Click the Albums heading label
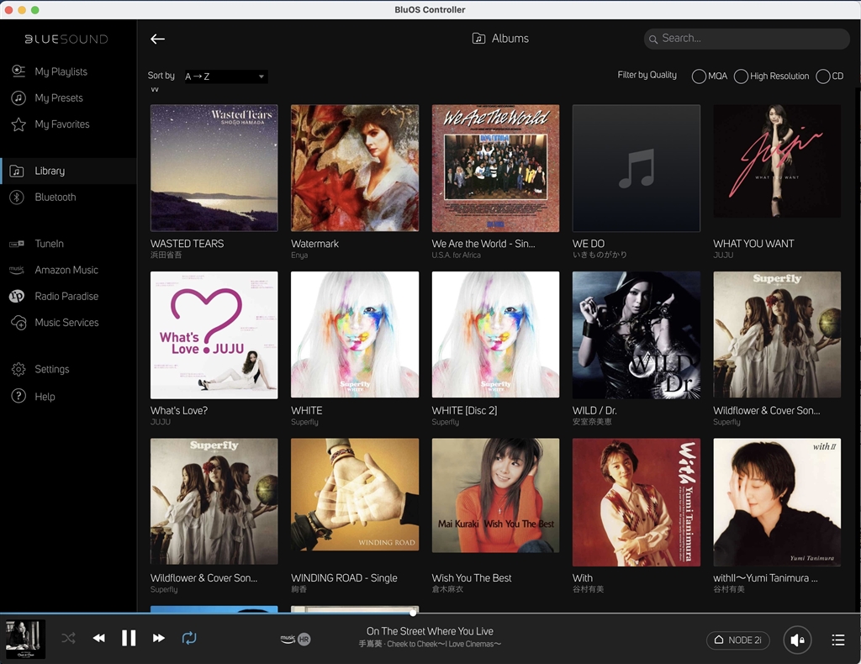Image resolution: width=861 pixels, height=664 pixels. point(510,39)
